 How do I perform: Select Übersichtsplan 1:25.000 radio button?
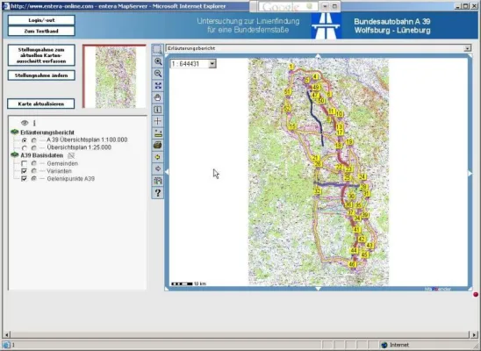click(25, 147)
